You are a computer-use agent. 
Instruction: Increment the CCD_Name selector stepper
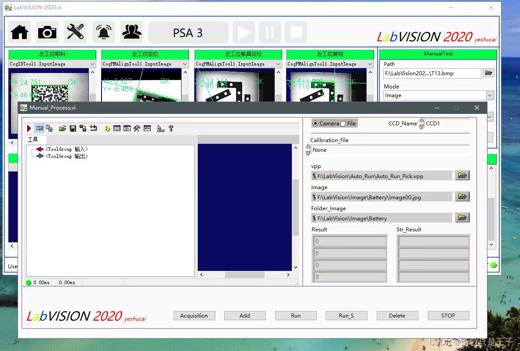(x=422, y=121)
